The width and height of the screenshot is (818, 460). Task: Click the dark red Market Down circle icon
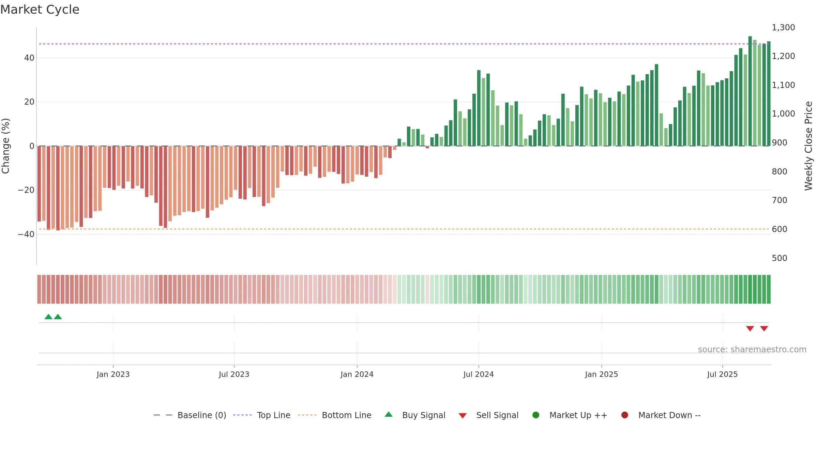[x=625, y=415]
